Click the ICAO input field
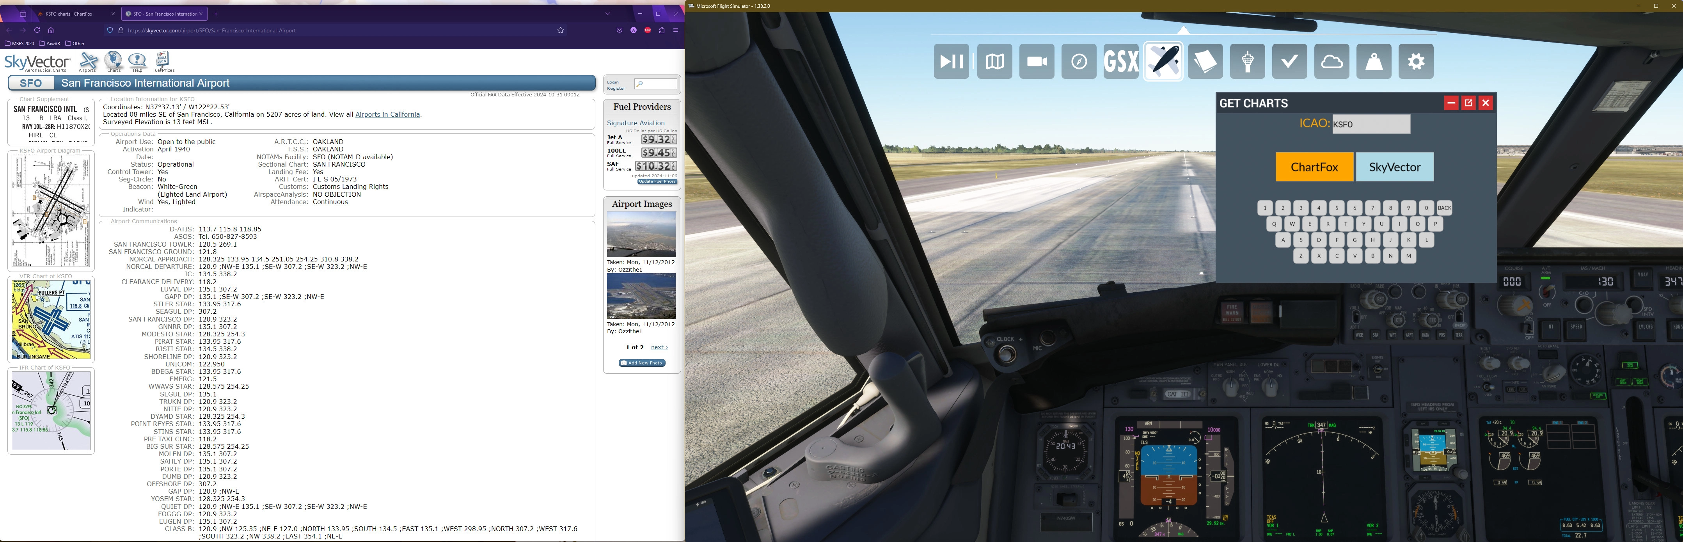Image resolution: width=1683 pixels, height=542 pixels. 1371,124
